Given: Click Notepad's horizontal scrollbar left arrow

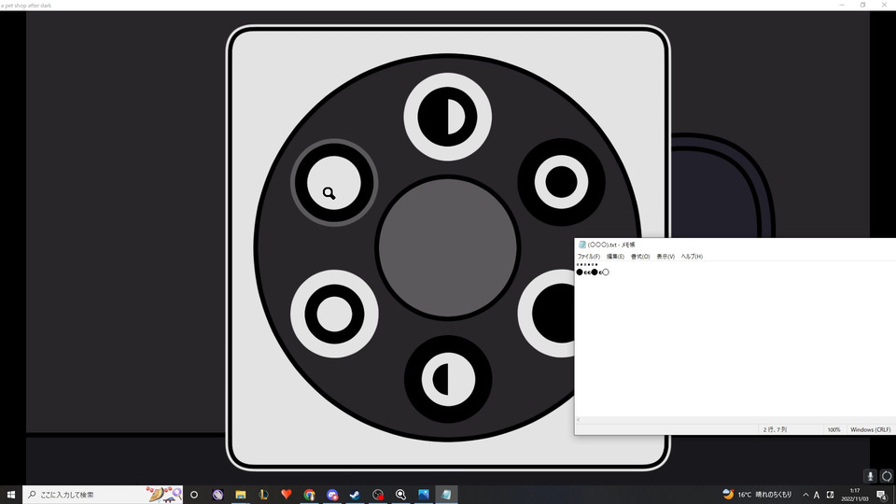Looking at the screenshot, I should [579, 420].
